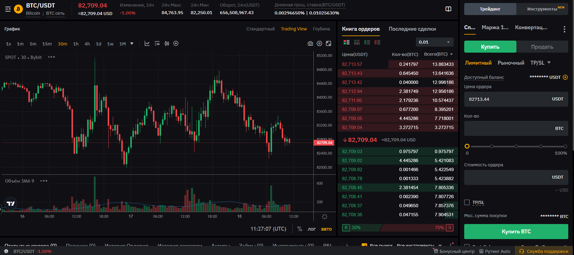Toggle авто scale on chart
This screenshot has width=574, height=255.
coord(326,229)
